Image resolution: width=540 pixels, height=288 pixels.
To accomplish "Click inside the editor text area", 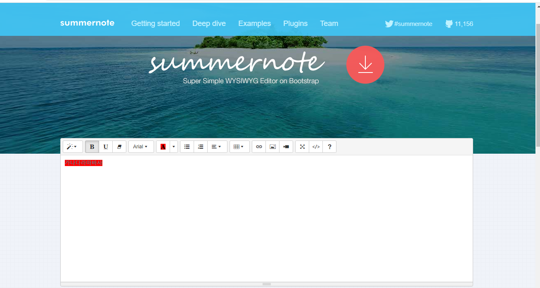I will pyautogui.click(x=266, y=218).
